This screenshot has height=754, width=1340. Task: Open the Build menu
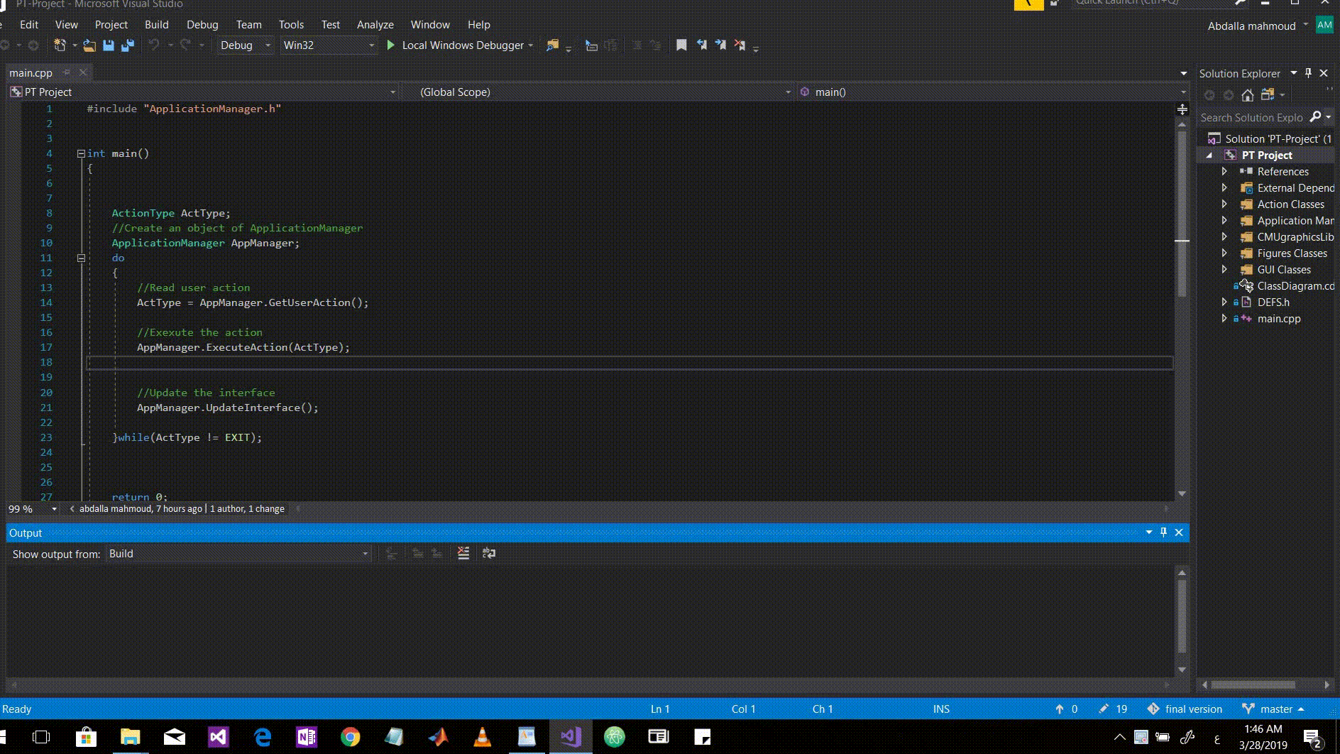click(x=157, y=24)
